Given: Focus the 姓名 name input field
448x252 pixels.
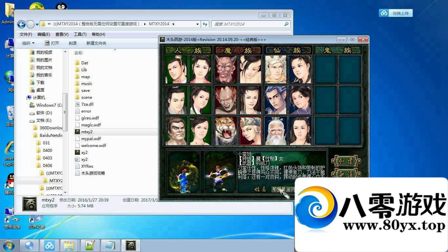Looking at the screenshot, I should (x=284, y=189).
